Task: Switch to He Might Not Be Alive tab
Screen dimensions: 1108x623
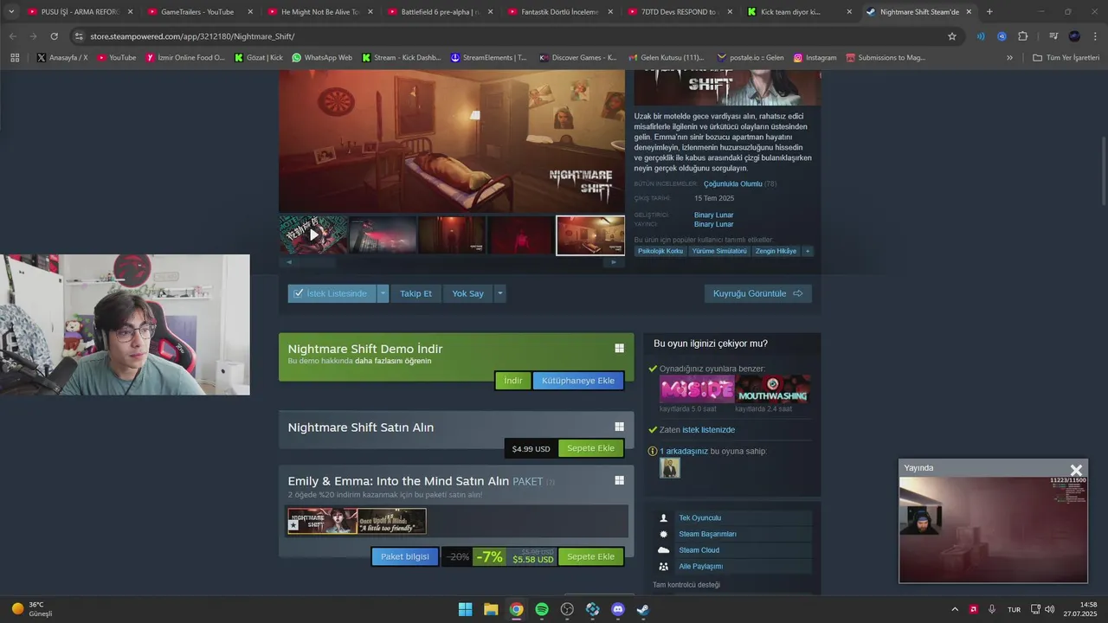Action: pyautogui.click(x=319, y=12)
